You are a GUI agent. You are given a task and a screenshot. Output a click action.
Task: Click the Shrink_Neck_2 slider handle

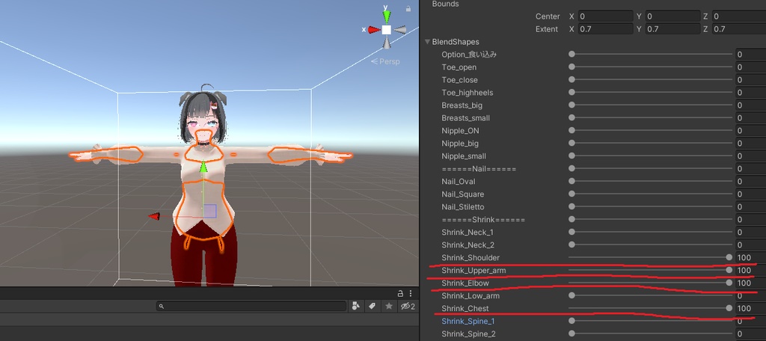click(x=572, y=245)
